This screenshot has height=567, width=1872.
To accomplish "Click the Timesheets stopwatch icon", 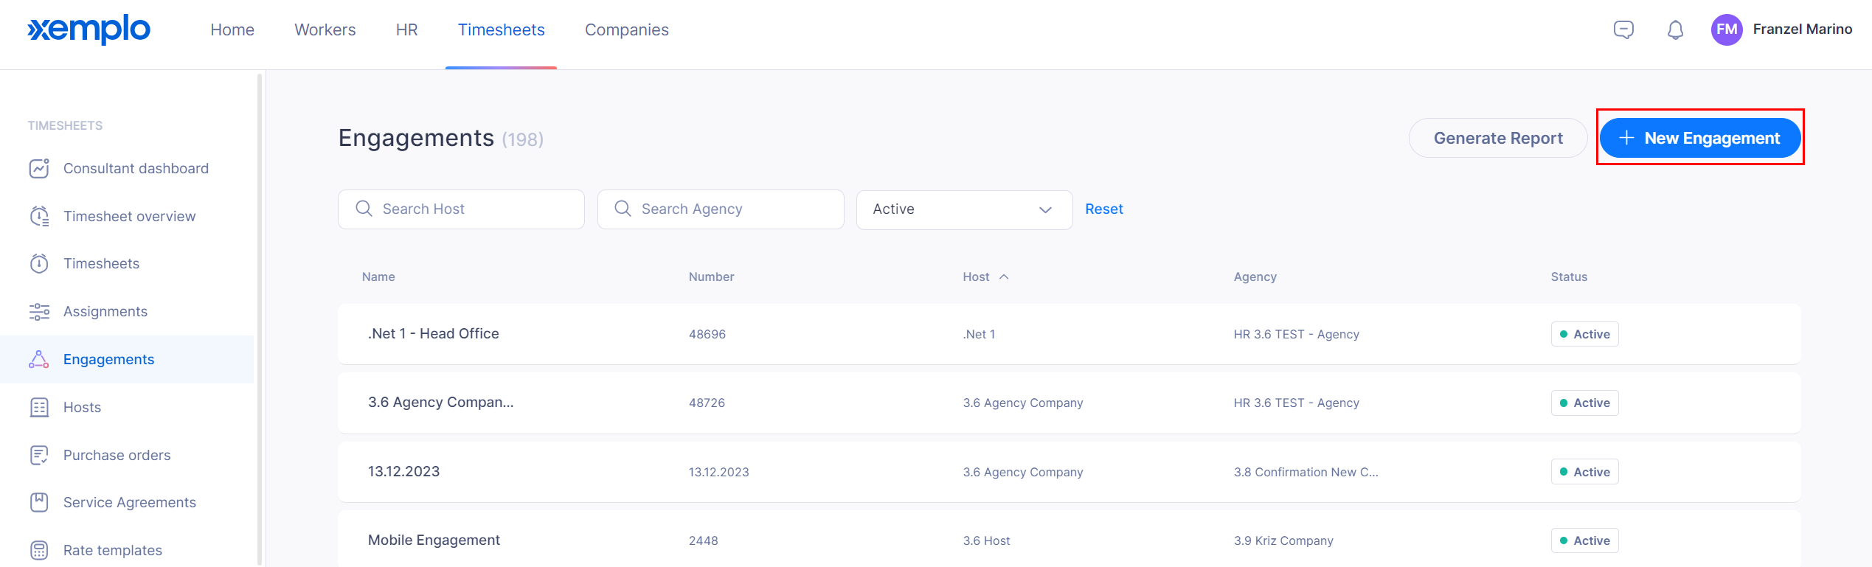I will point(39,263).
